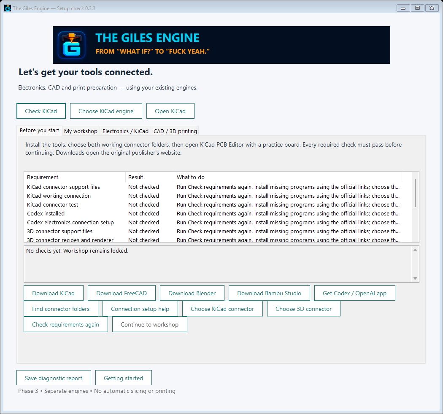Click the Requirement column header
Screen dimensions: 443x414
75,177
